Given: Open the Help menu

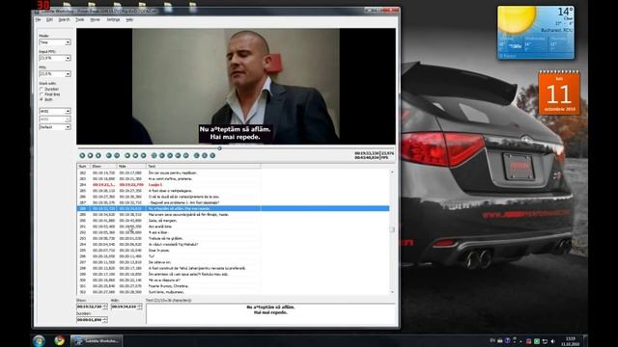Looking at the screenshot, I should 129,19.
